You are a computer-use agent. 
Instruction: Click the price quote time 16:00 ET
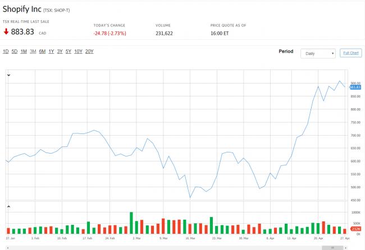click(x=220, y=33)
